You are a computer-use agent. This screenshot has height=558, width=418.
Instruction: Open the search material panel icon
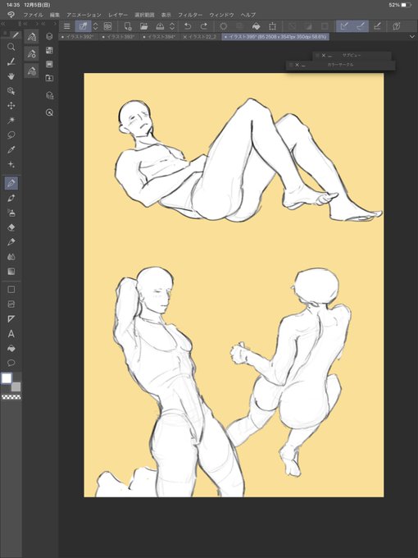click(x=49, y=112)
